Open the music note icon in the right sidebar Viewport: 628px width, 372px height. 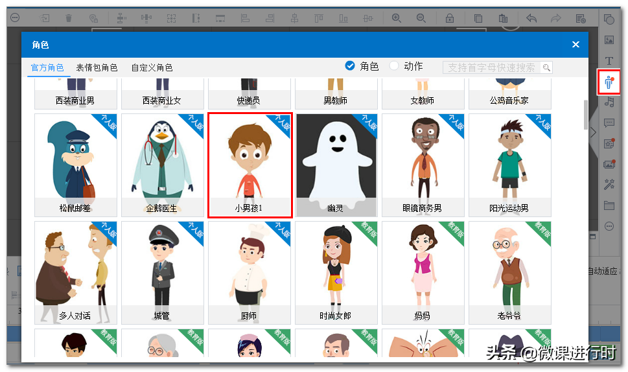609,102
